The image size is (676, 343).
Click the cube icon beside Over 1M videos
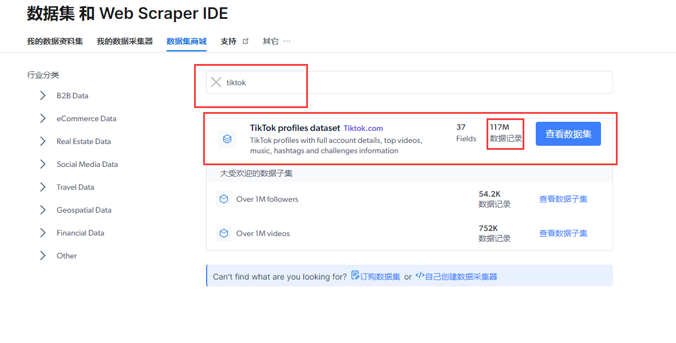click(224, 233)
